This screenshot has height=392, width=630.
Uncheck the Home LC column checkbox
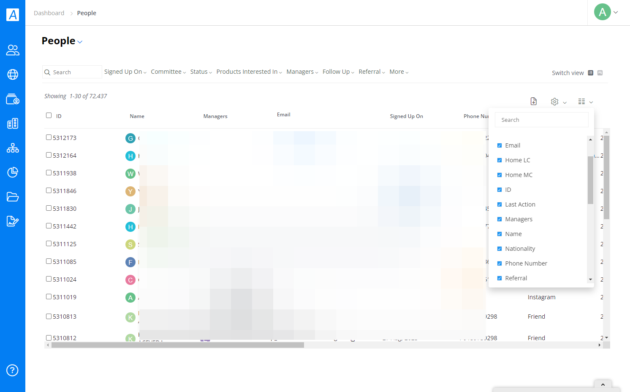[x=500, y=160]
